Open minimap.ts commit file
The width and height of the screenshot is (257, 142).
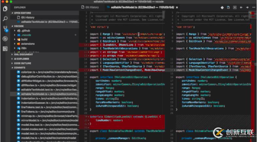click(44, 116)
